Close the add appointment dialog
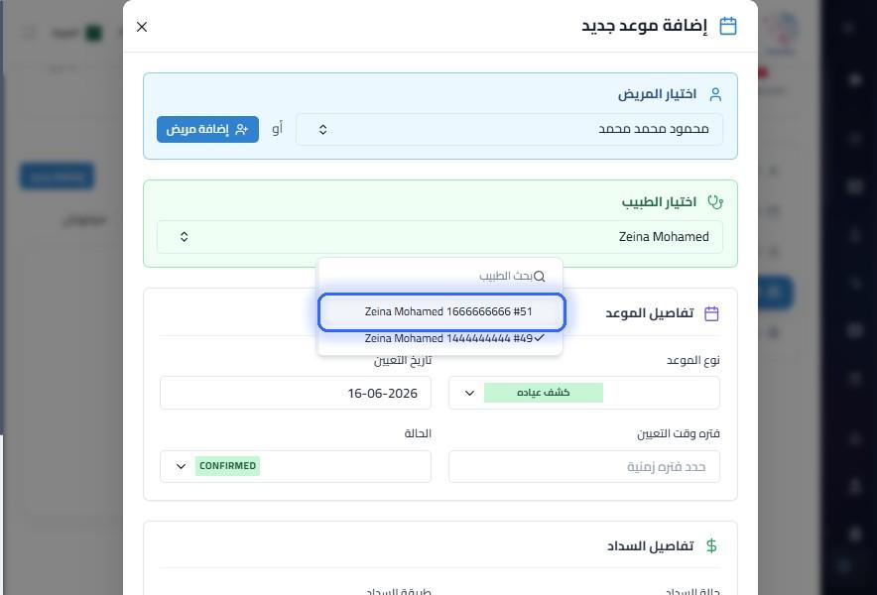This screenshot has width=877, height=595. (142, 27)
